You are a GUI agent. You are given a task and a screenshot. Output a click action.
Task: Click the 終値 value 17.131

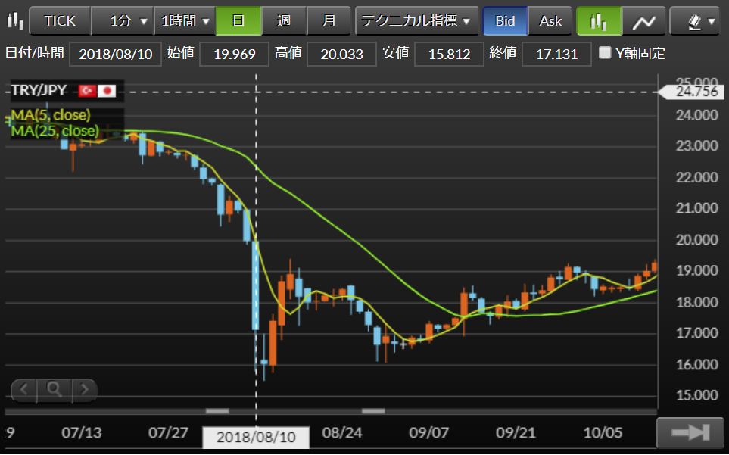point(556,54)
